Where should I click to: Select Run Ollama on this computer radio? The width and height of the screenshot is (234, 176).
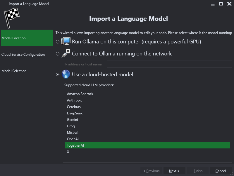[58, 42]
